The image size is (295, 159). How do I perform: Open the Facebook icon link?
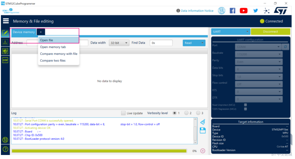(x=232, y=11)
